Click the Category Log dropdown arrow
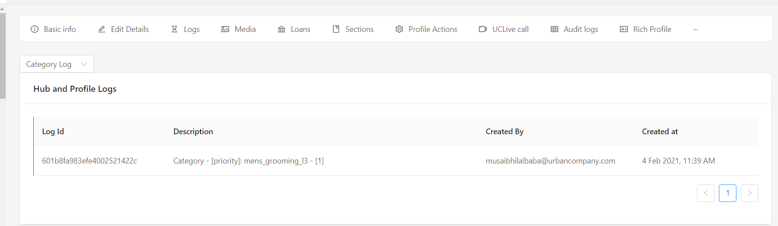778x226 pixels. click(x=84, y=64)
